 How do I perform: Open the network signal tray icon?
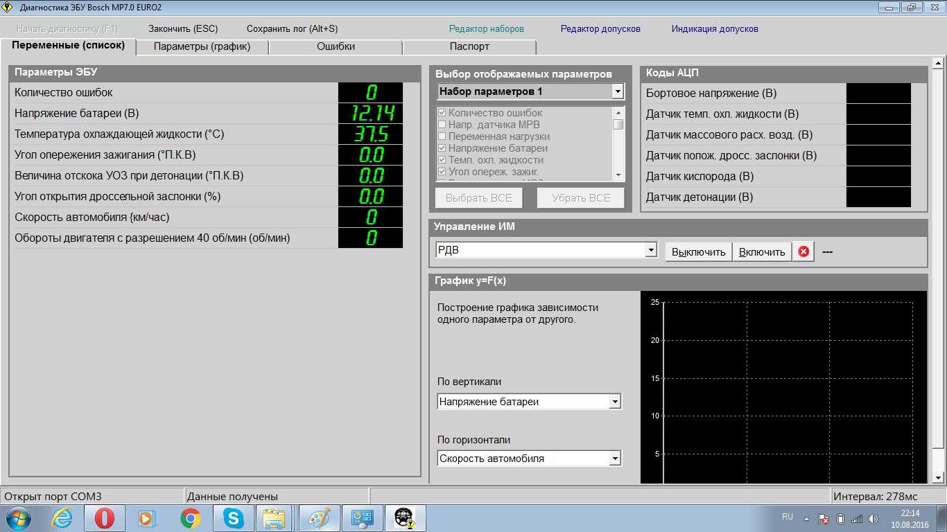pos(857,519)
